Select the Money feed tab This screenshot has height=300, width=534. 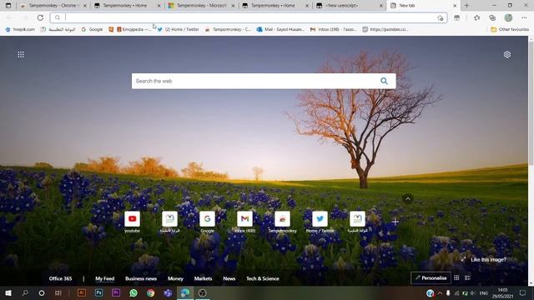point(175,278)
